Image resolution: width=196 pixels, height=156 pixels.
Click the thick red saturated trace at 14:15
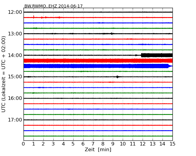98,61
